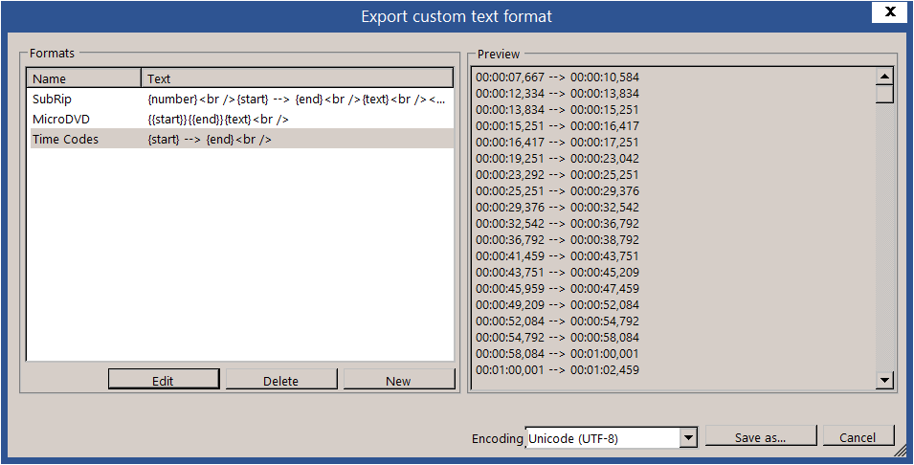
Task: Click the preview scrollbar thumb
Action: [885, 94]
